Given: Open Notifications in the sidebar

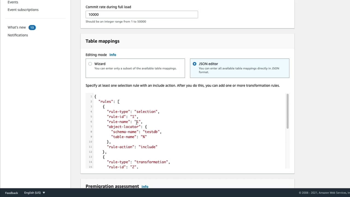Looking at the screenshot, I should point(18,35).
